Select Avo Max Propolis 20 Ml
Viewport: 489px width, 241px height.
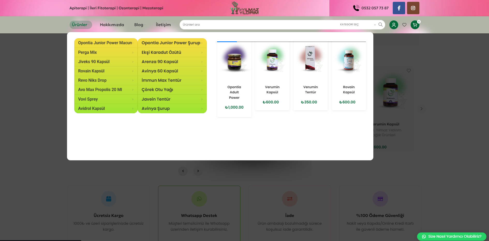tap(106, 89)
